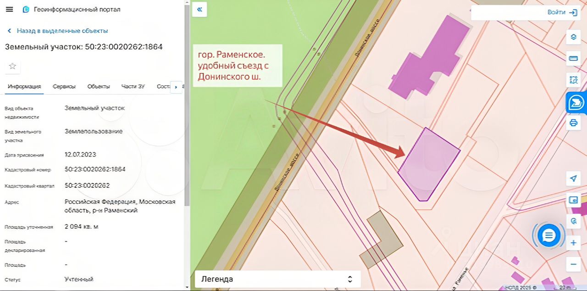
Task: Collapse the side panel with double-chevron button
Action: tap(199, 9)
